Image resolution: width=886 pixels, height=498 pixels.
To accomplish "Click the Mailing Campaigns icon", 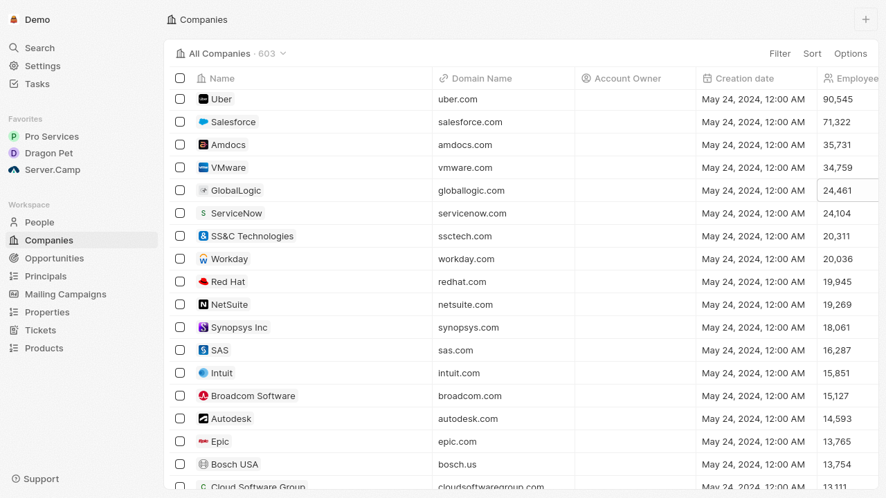I will pyautogui.click(x=14, y=294).
